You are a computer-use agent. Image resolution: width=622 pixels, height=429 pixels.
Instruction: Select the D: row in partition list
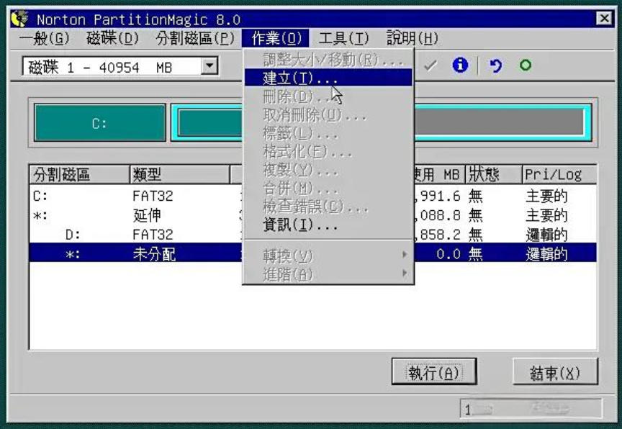point(313,235)
